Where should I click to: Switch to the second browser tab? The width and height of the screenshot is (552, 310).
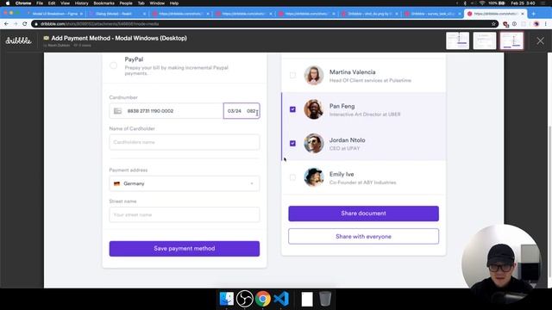tap(117, 14)
